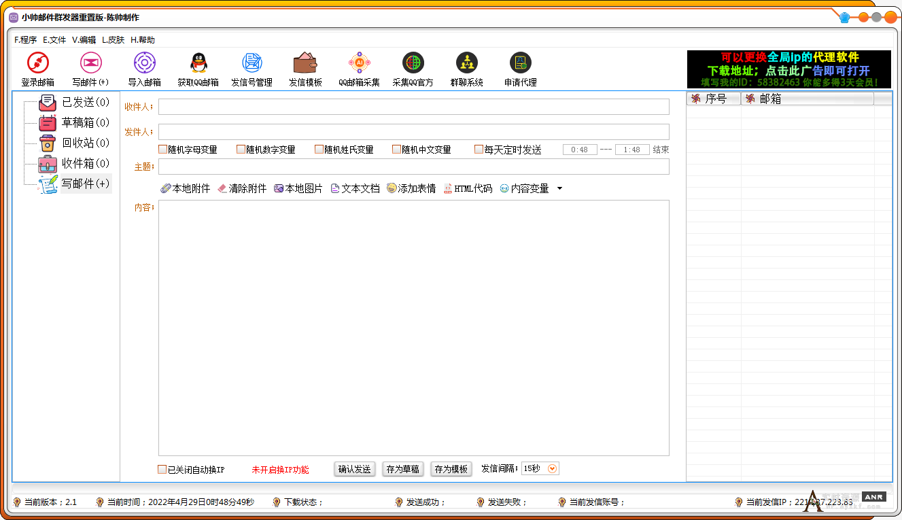Toggle 随机中文变量 checkbox
Screen dimensions: 902x520
(396, 150)
